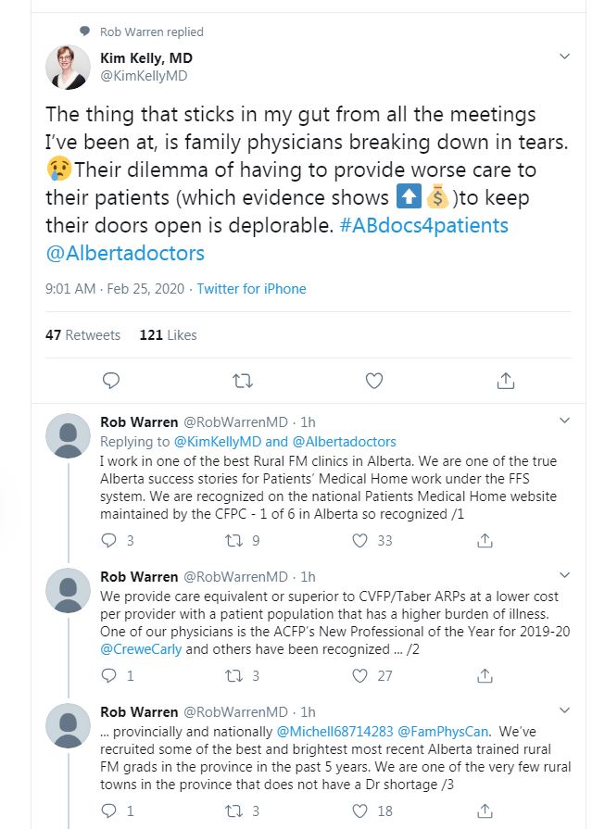Expand options caret on first Rob Warren reply

(x=564, y=421)
